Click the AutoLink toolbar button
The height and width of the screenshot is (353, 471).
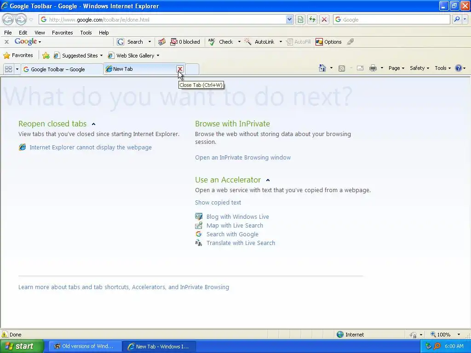tap(259, 42)
